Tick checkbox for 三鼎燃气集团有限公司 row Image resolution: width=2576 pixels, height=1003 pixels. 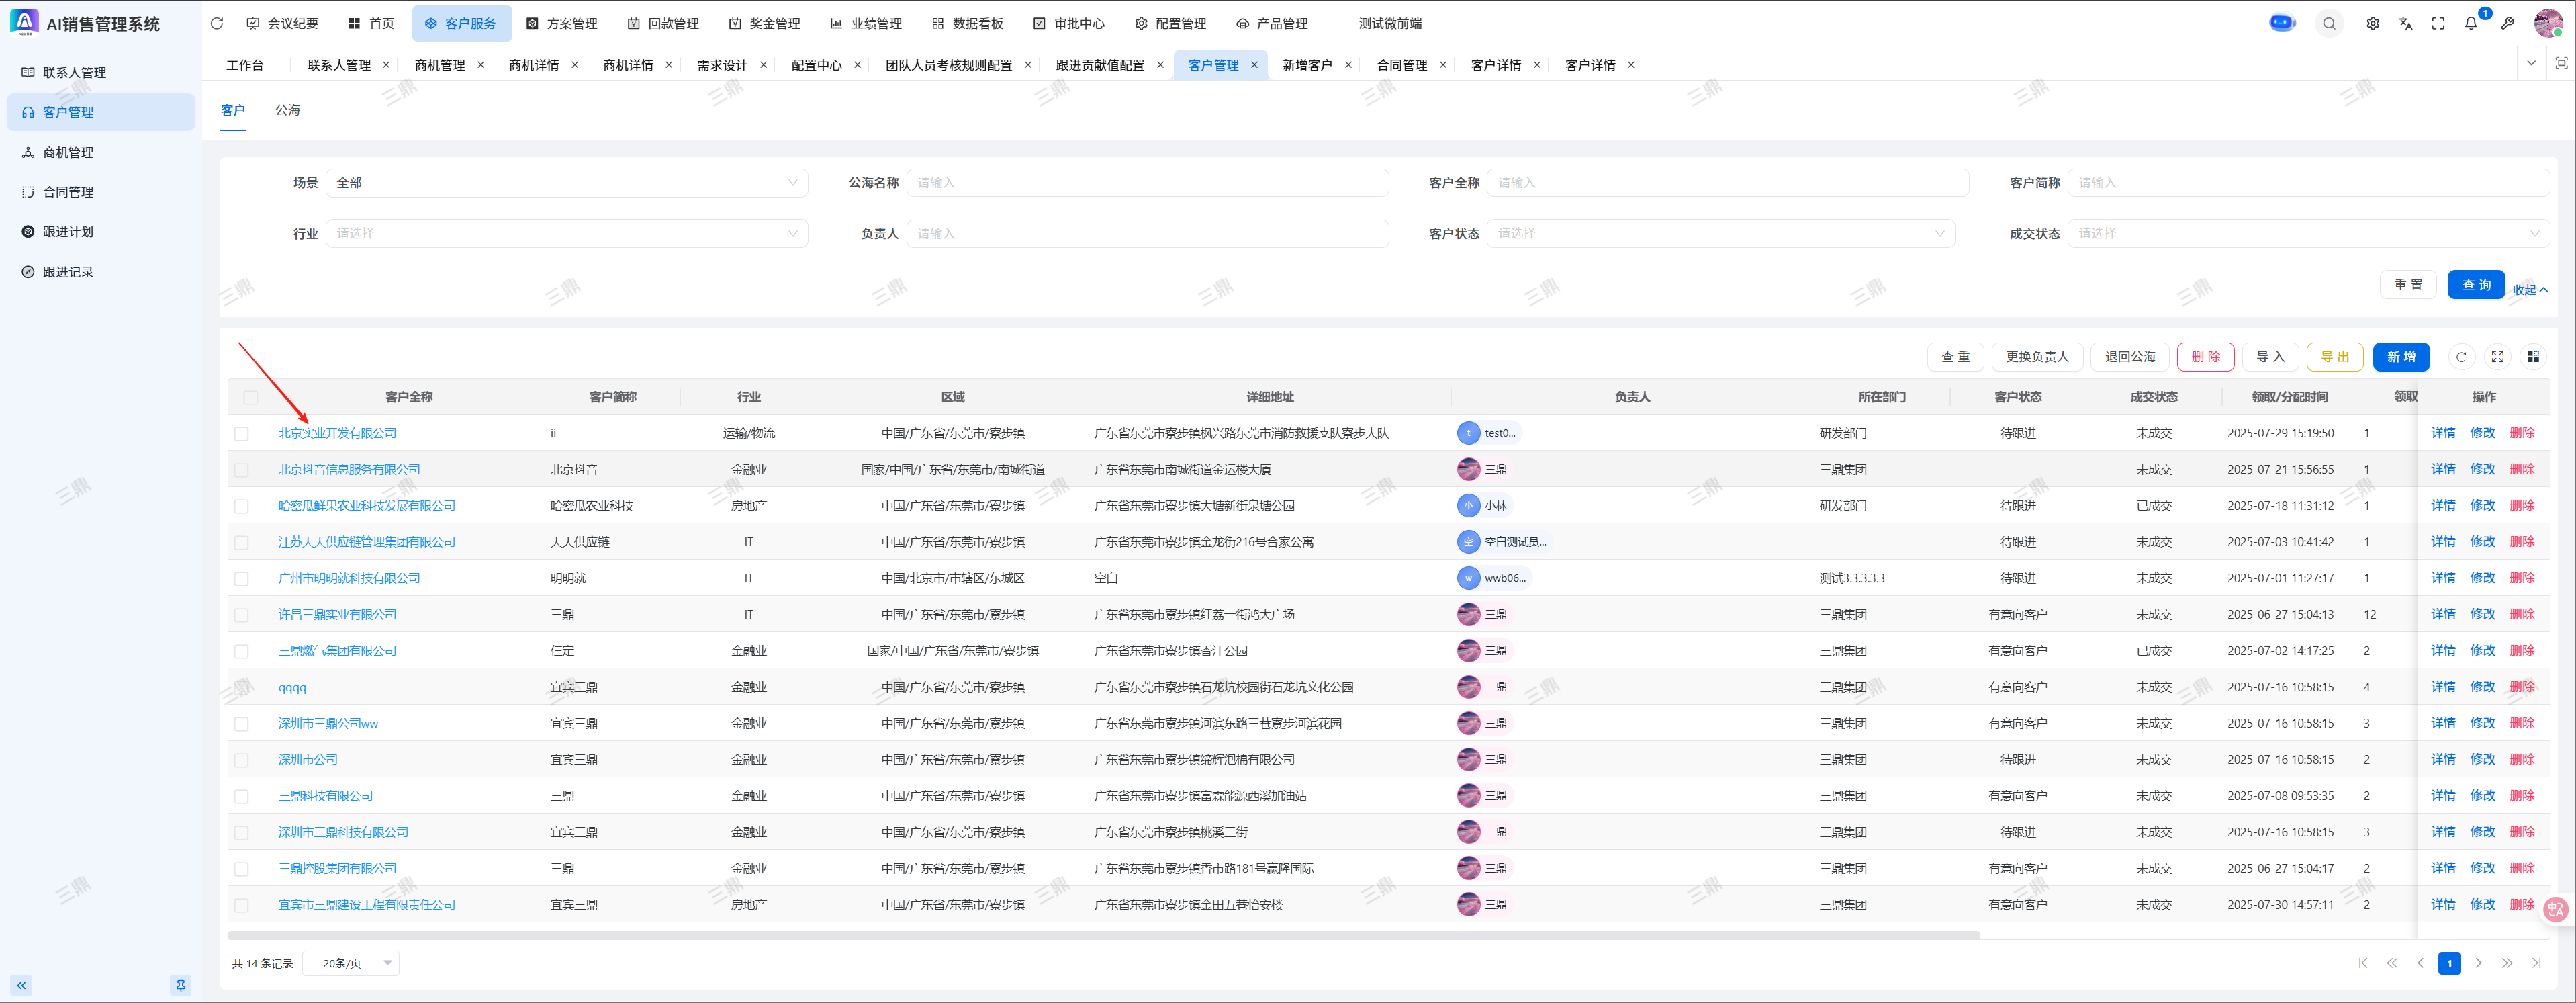coord(241,651)
